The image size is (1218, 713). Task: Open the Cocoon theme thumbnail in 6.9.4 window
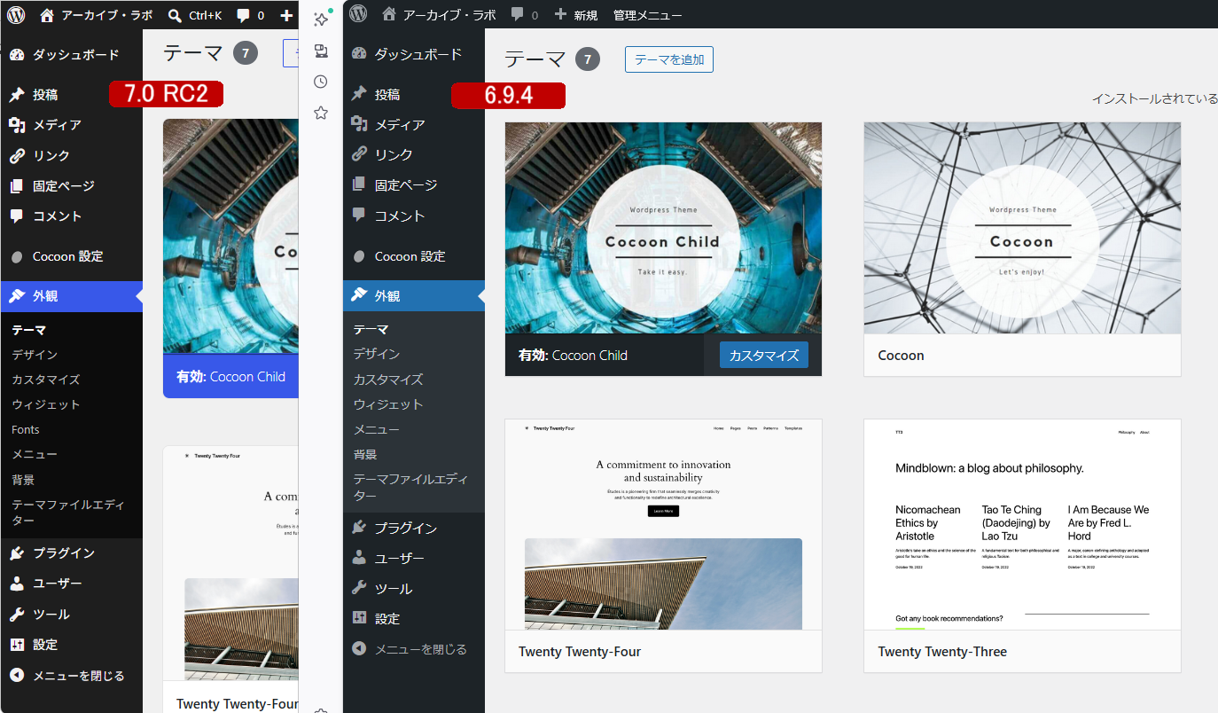[x=1022, y=228]
